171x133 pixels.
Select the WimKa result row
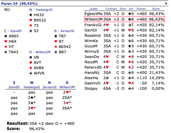click(x=124, y=41)
